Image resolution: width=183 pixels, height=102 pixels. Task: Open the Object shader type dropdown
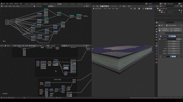9,46
